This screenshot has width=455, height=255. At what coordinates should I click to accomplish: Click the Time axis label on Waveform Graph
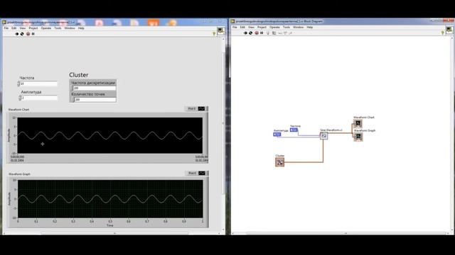[x=109, y=225]
